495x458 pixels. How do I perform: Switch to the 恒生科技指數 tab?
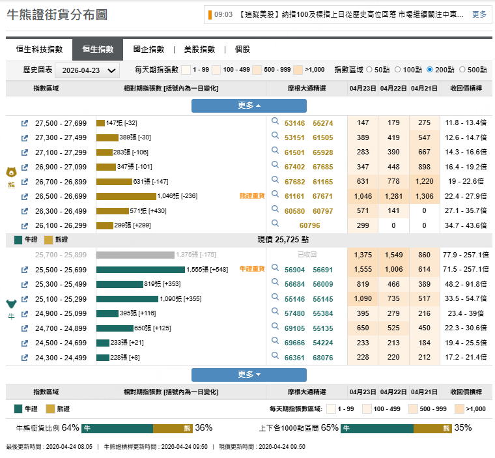(x=39, y=50)
